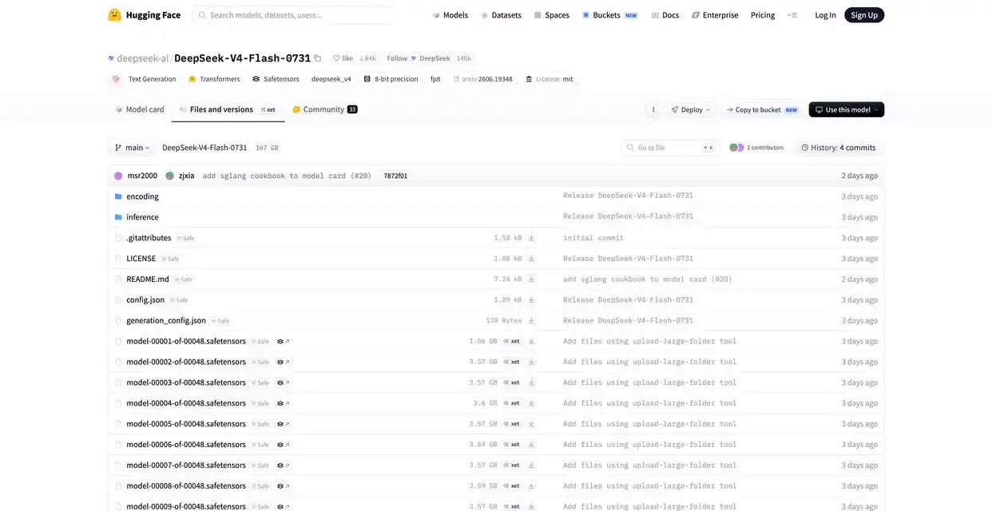The height and width of the screenshot is (511, 992).
Task: Open the Community tab
Action: (x=324, y=109)
